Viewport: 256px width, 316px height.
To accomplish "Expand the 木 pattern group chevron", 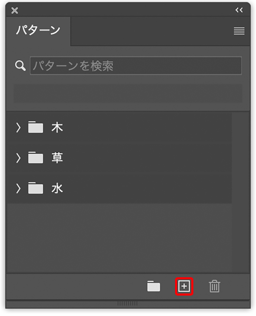I will point(18,128).
